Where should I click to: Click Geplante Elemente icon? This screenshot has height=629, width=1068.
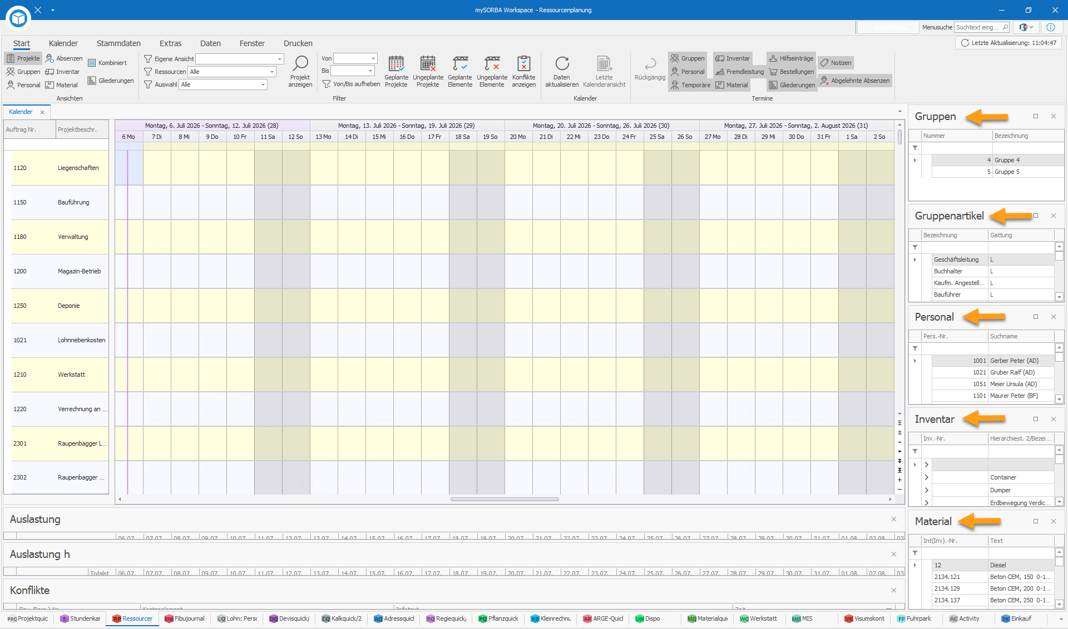tap(460, 63)
